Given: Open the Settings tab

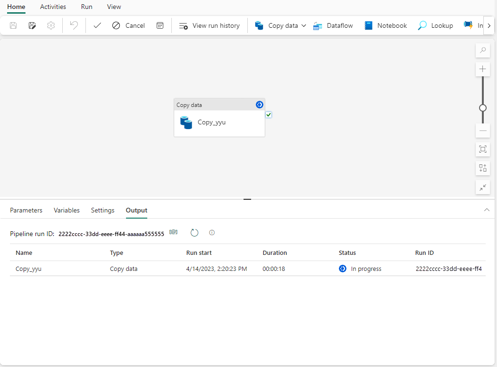Looking at the screenshot, I should (103, 211).
